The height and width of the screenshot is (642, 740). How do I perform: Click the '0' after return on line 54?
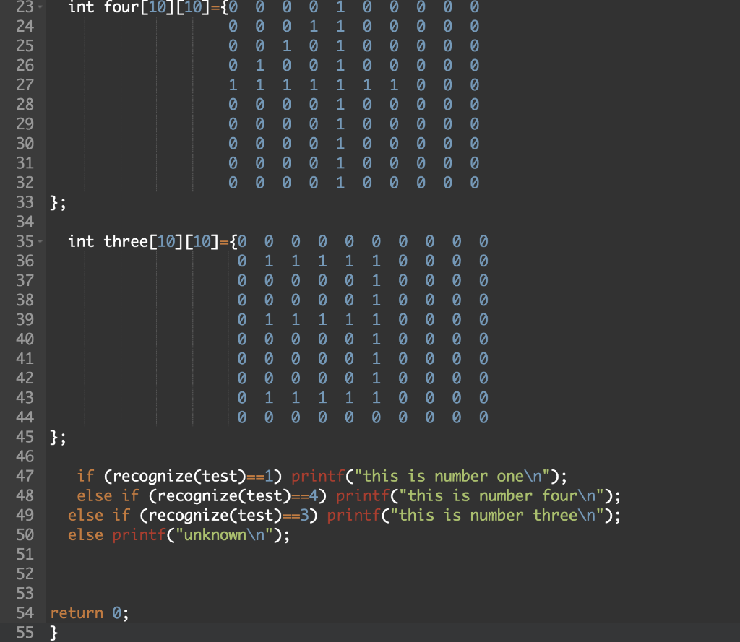tap(116, 613)
